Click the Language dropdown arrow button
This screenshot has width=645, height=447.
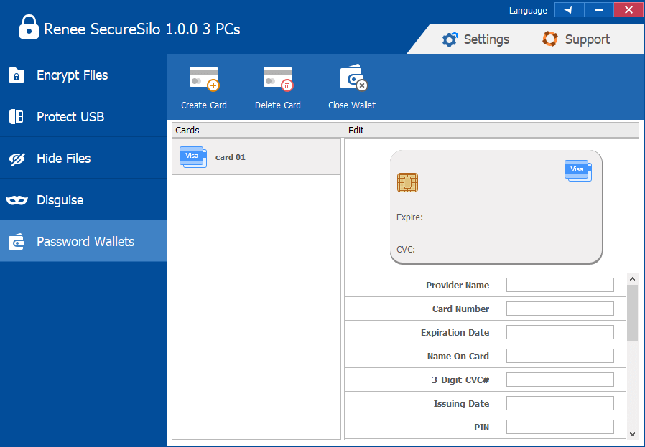(x=569, y=10)
